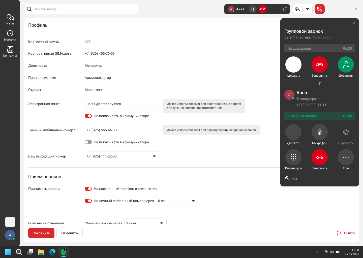The image size is (363, 258).
Task: Pause Anna's call from top call bar
Action: [x=252, y=9]
